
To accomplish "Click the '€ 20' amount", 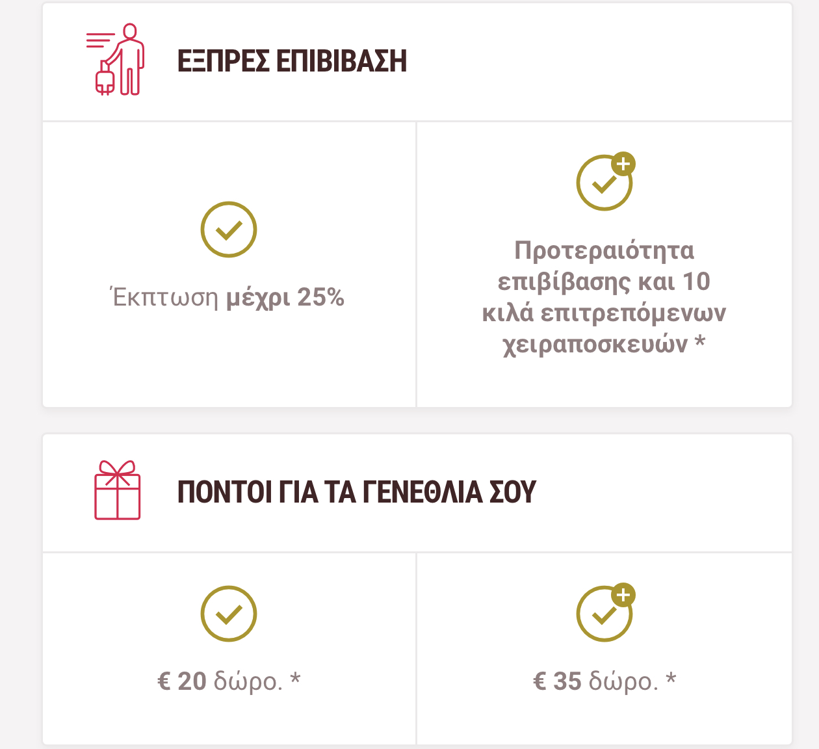I will click(182, 681).
